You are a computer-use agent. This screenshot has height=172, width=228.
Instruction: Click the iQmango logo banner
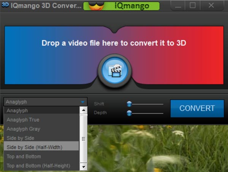point(121,6)
